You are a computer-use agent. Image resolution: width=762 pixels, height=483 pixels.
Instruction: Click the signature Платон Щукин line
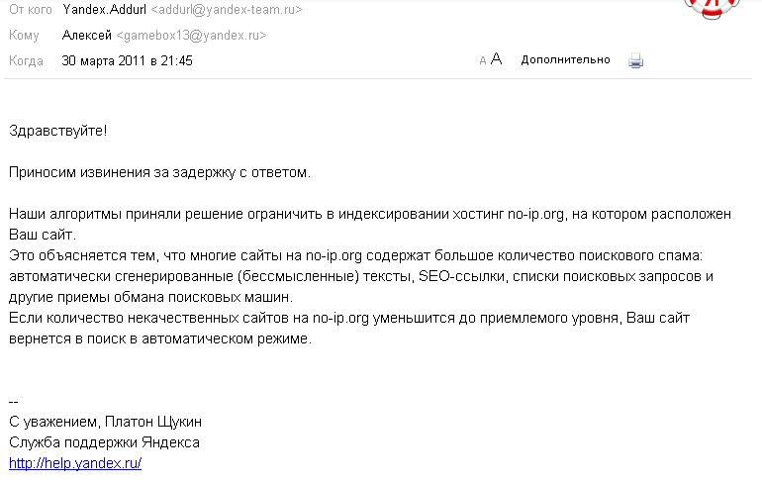tap(106, 422)
